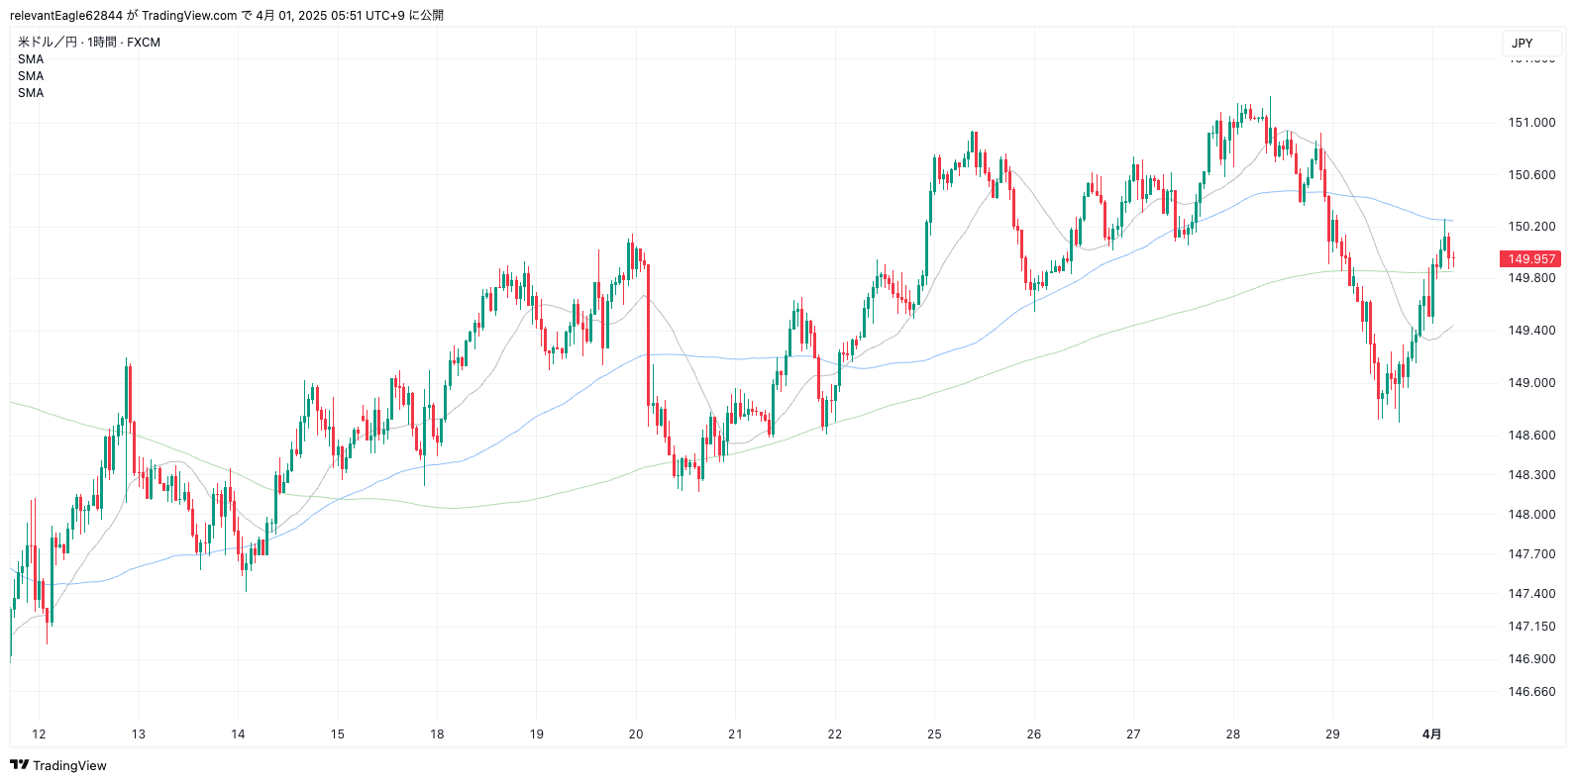Image resolution: width=1576 pixels, height=782 pixels.
Task: Click the red 149.957 current price tag
Action: [1530, 259]
